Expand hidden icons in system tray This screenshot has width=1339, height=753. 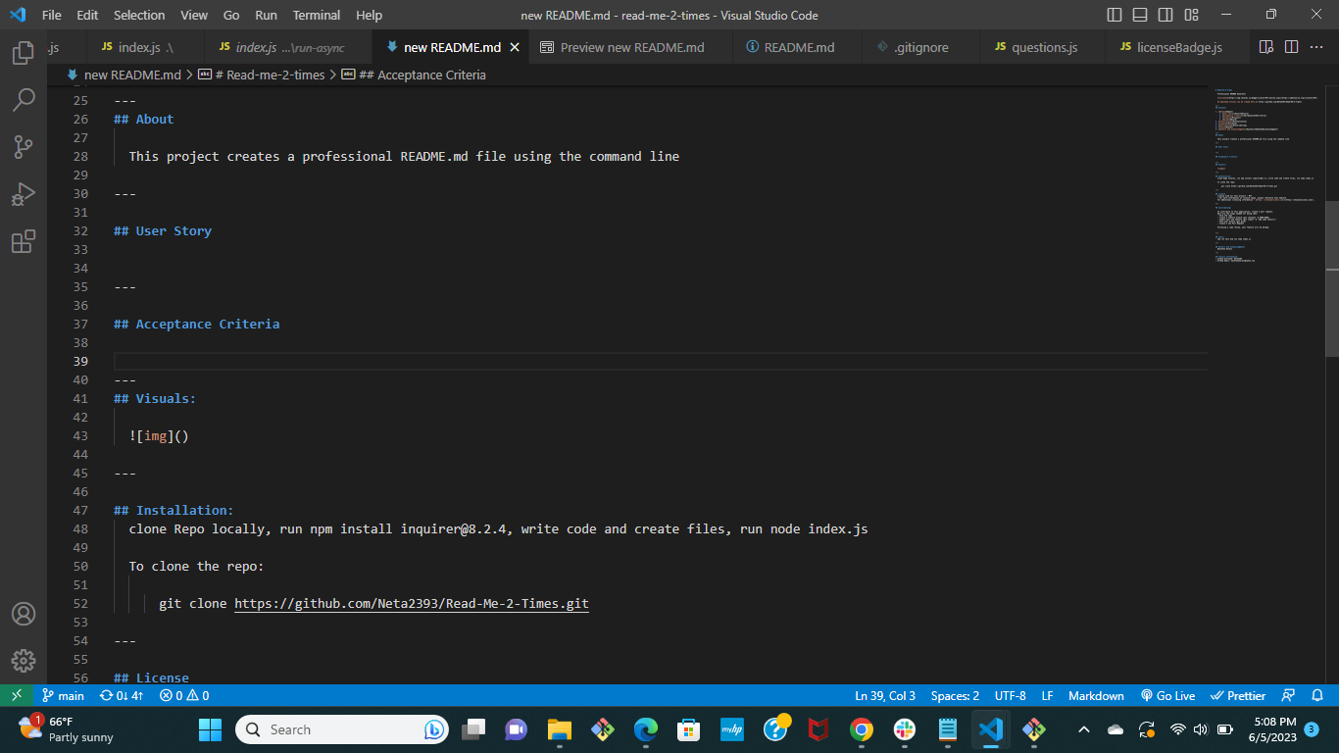1083,729
